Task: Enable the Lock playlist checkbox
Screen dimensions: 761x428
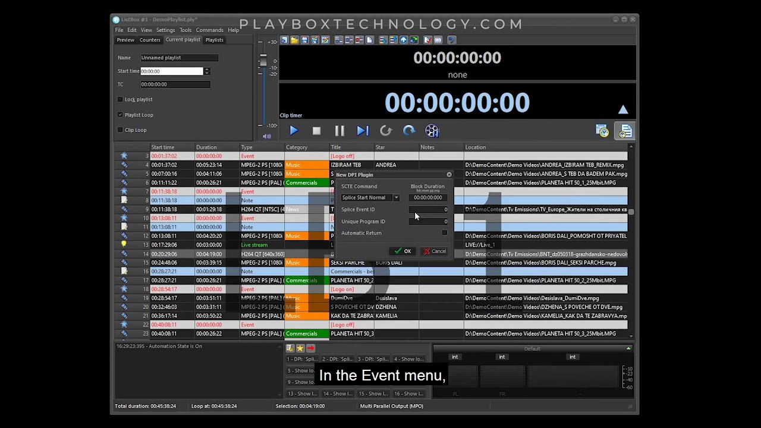Action: point(120,99)
